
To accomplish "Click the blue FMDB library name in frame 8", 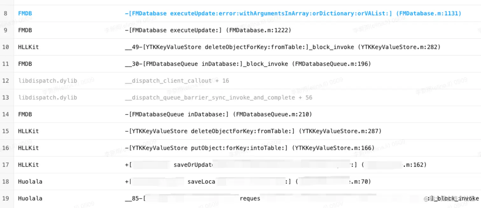I will (x=25, y=13).
